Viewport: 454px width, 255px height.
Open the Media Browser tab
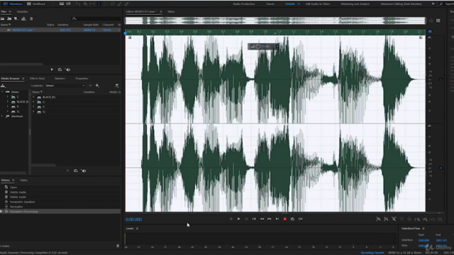point(10,79)
